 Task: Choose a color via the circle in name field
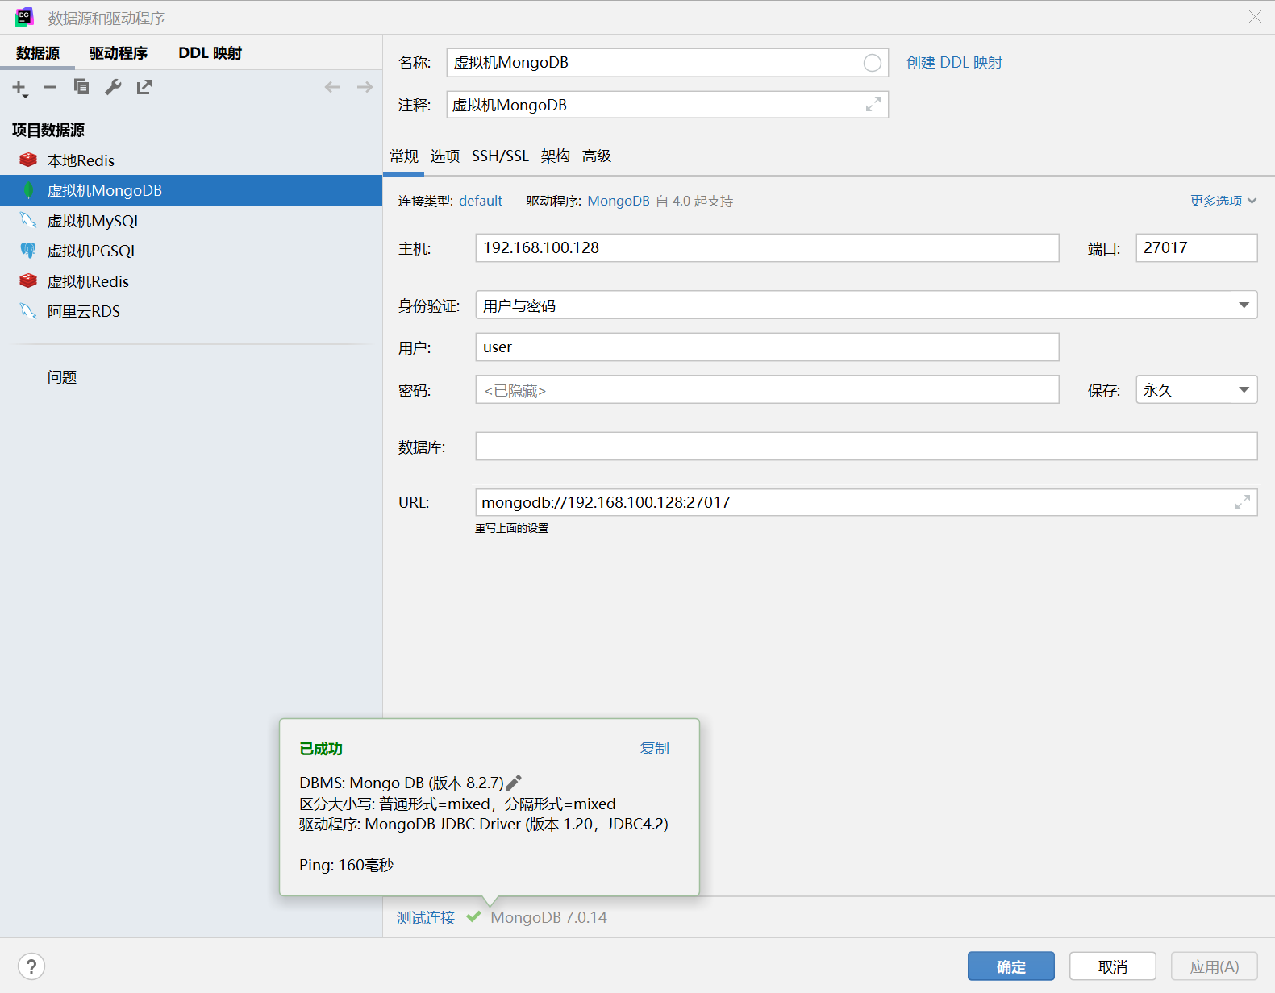coord(872,63)
